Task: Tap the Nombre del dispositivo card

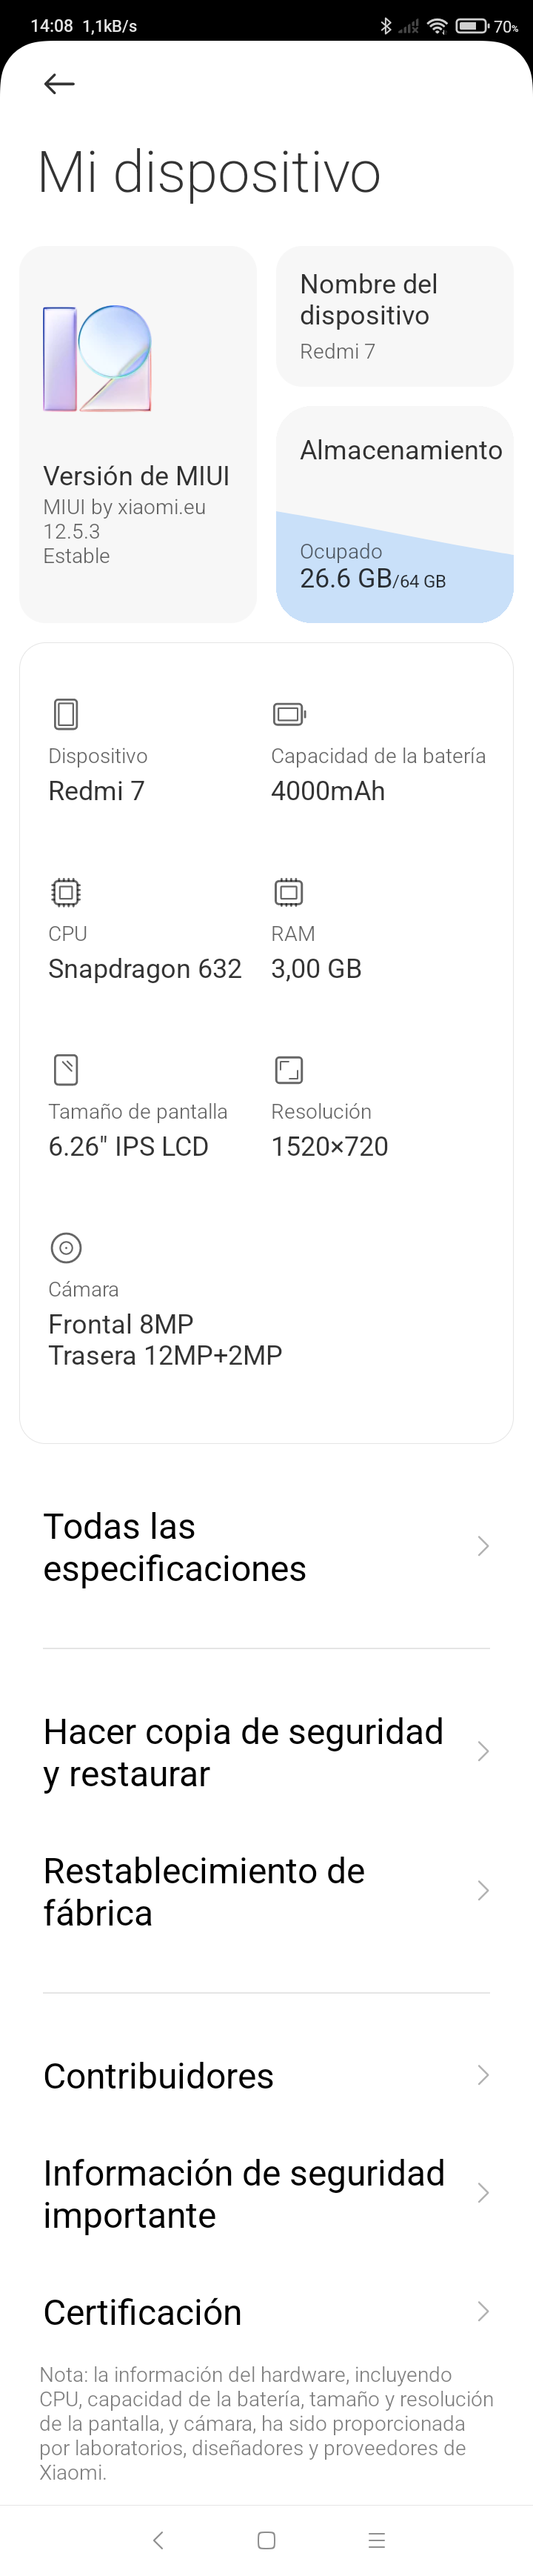Action: pos(394,316)
